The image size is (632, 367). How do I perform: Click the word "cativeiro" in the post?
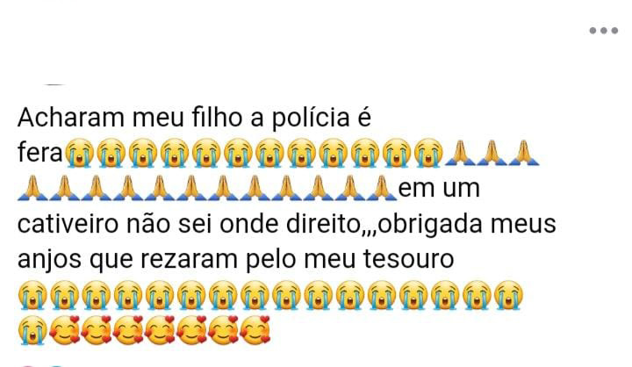pyautogui.click(x=68, y=224)
